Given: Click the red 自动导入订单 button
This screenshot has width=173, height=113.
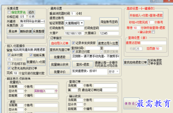Looking at the screenshot, I should click(60, 43).
